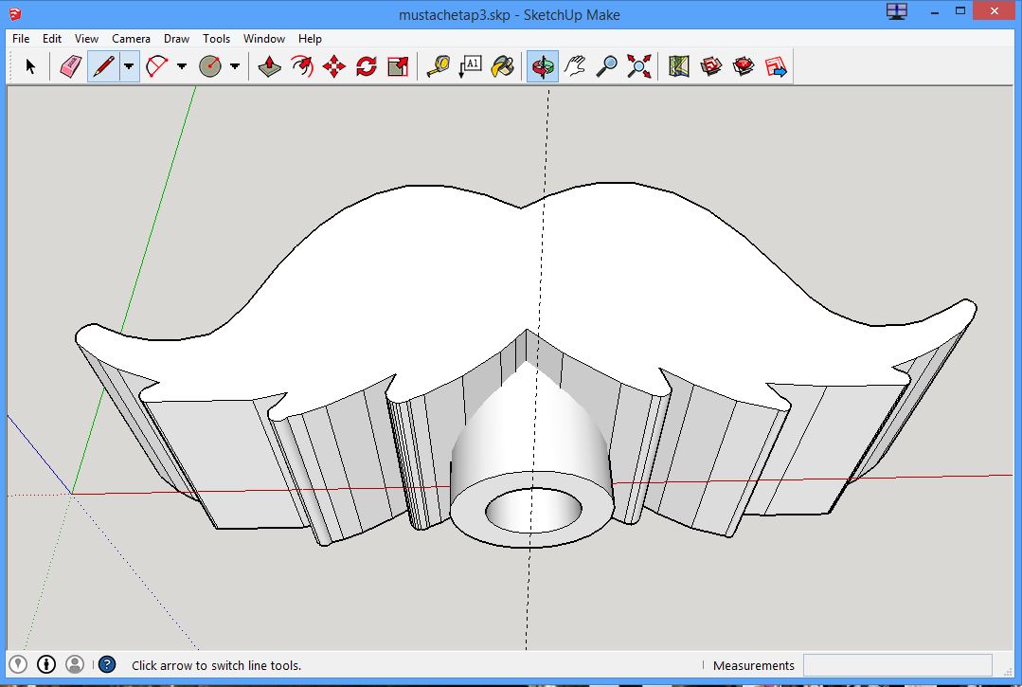Toggle the Orbit tool off
This screenshot has height=687, width=1022.
point(542,66)
